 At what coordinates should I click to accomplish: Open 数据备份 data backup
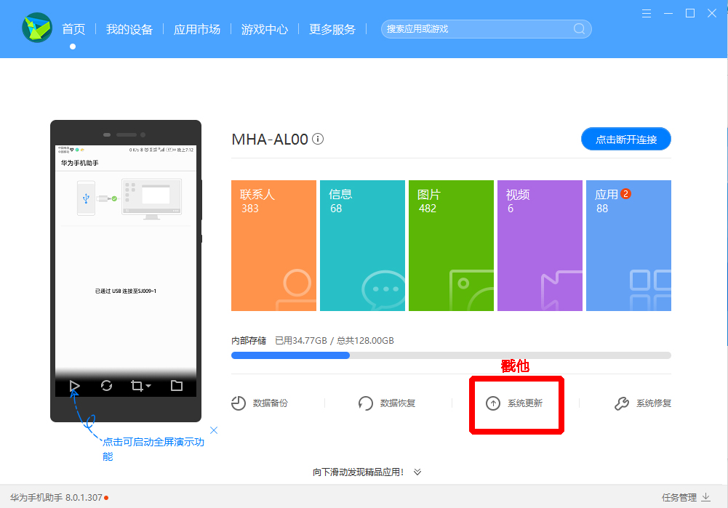(x=260, y=403)
